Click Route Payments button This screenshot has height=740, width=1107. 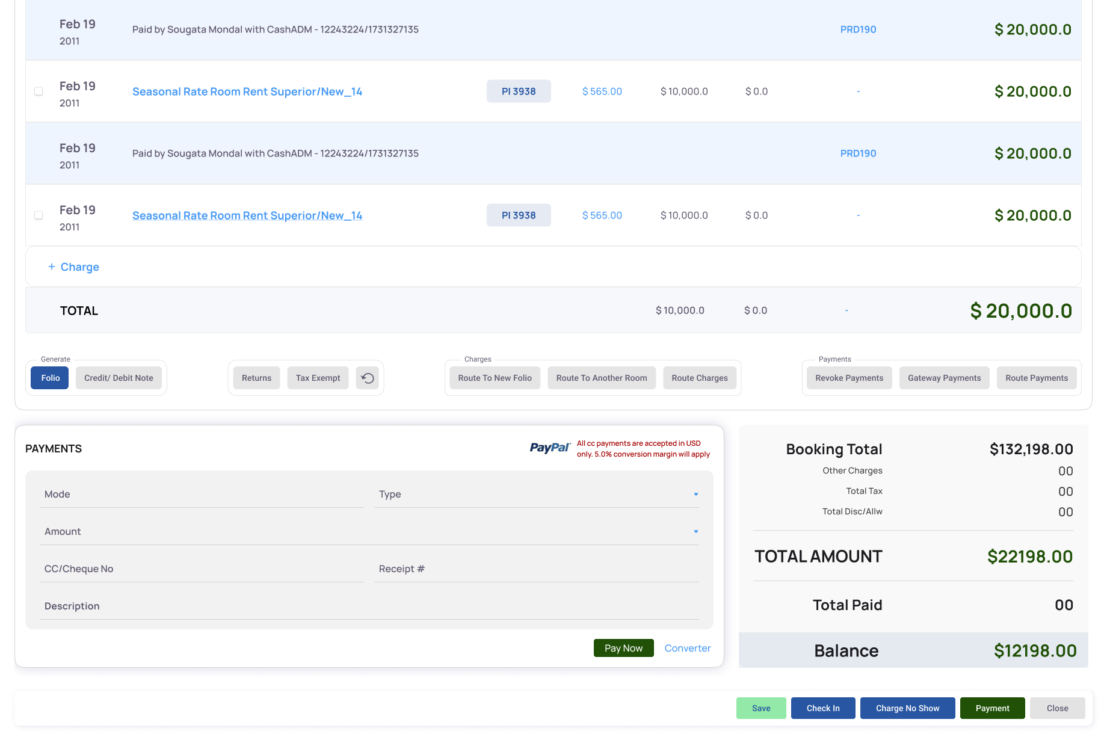pos(1037,378)
